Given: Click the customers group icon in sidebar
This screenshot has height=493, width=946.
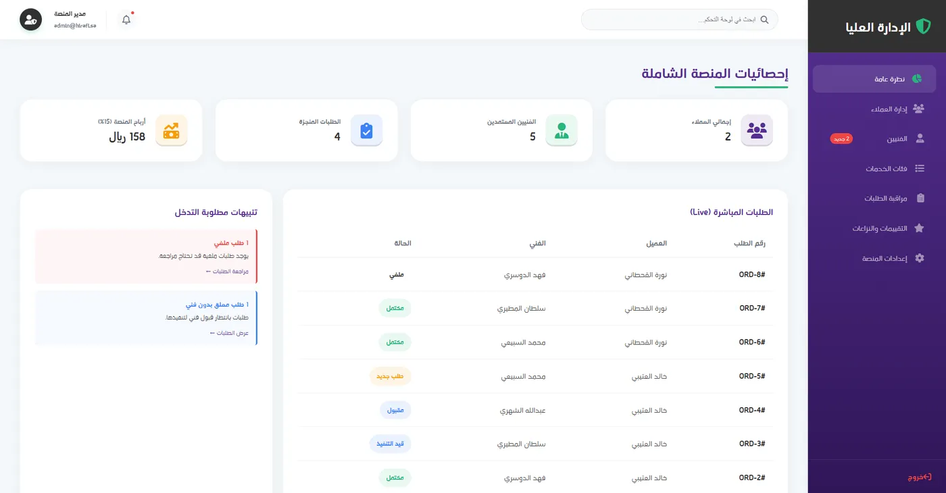Looking at the screenshot, I should 918,109.
